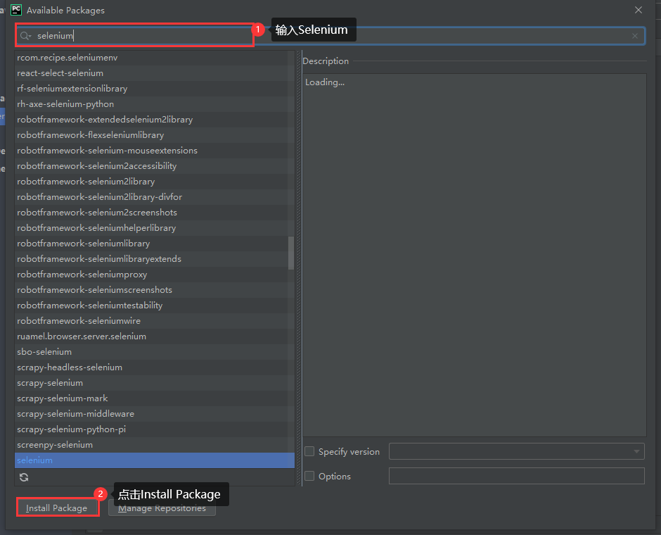This screenshot has width=661, height=535.
Task: Select rh-axe-selenium-python package
Action: click(x=154, y=104)
